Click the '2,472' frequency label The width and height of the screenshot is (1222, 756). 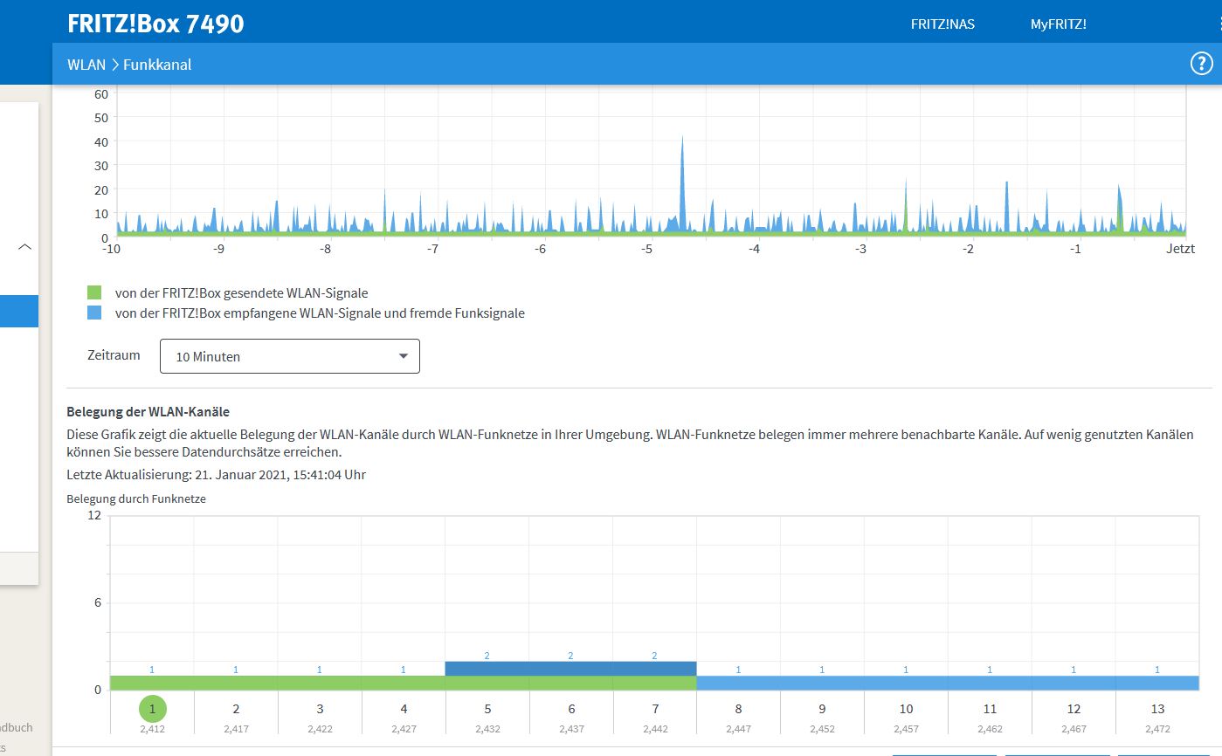[1157, 728]
